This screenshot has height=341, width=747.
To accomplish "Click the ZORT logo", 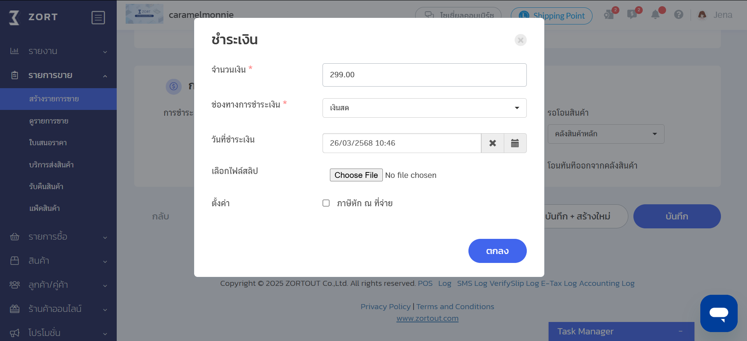I will (33, 17).
